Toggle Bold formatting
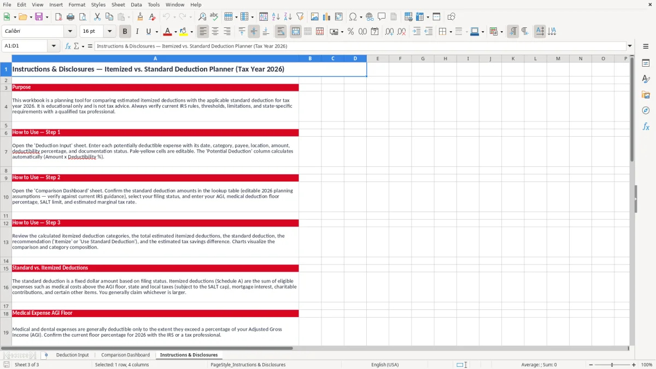Screen dimensions: 656x369 125,32
